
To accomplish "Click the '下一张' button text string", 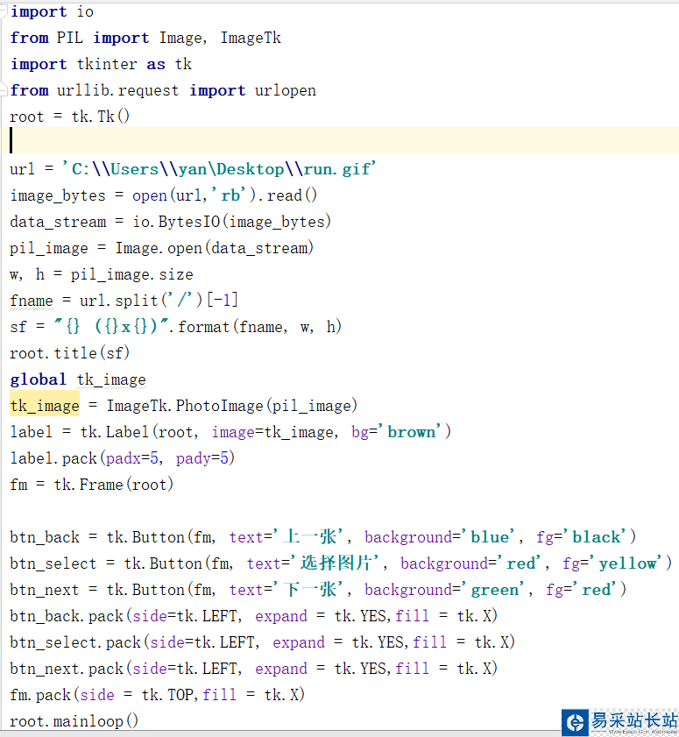I will (x=309, y=589).
